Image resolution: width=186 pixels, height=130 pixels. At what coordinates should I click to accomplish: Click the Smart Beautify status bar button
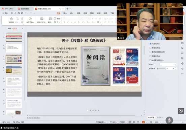[x=101, y=122]
